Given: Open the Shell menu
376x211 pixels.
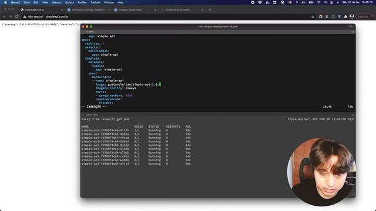Looking at the screenshot, I should 26,2.
